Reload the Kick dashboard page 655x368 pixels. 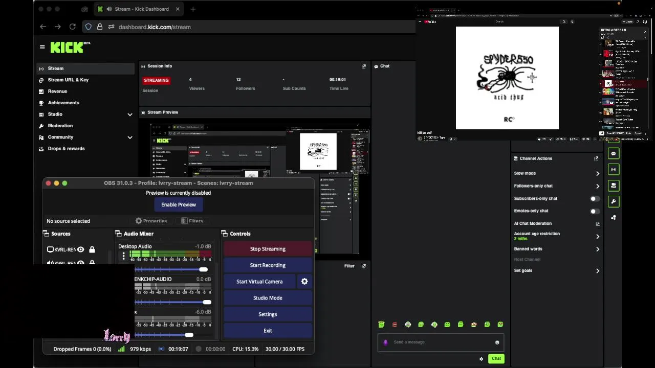pos(72,27)
